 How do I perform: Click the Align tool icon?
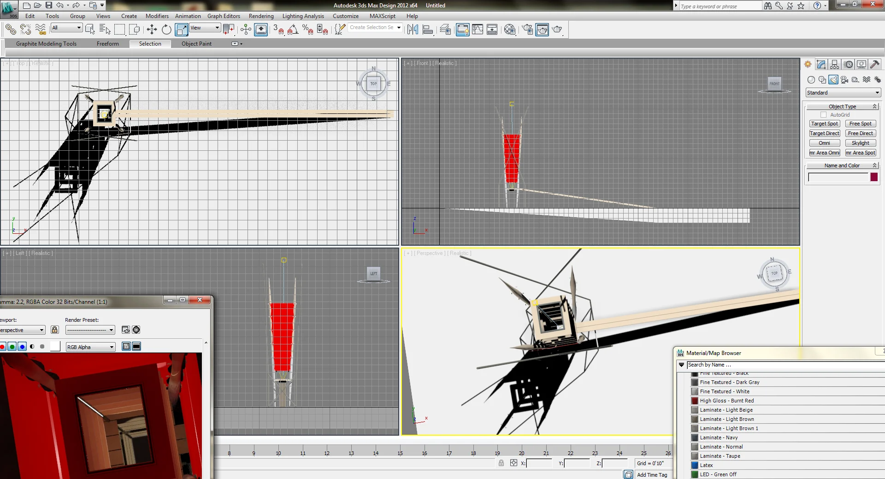pyautogui.click(x=428, y=30)
